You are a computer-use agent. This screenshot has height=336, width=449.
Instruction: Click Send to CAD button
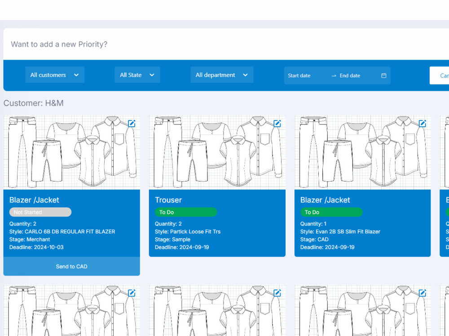(x=71, y=266)
